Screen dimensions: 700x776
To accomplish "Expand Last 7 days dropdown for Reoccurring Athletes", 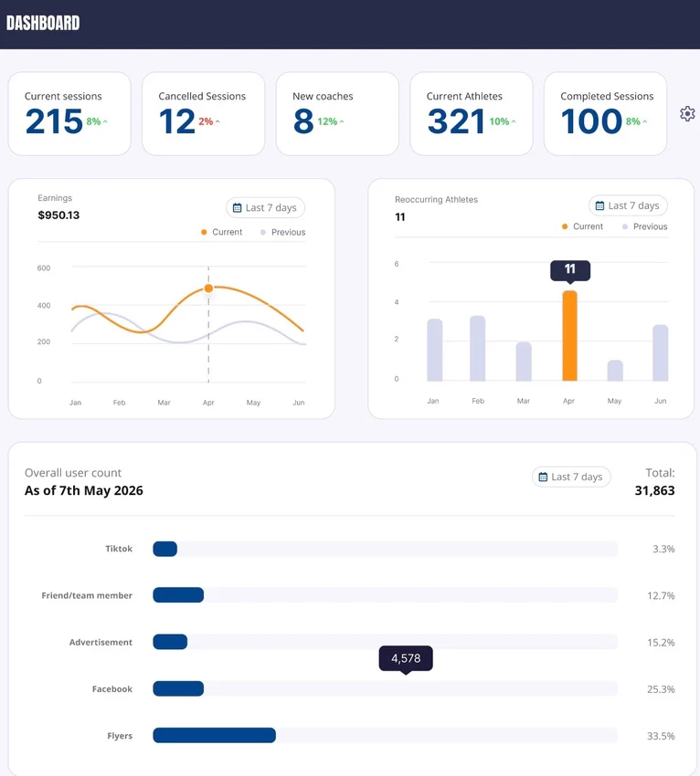I will [x=629, y=205].
